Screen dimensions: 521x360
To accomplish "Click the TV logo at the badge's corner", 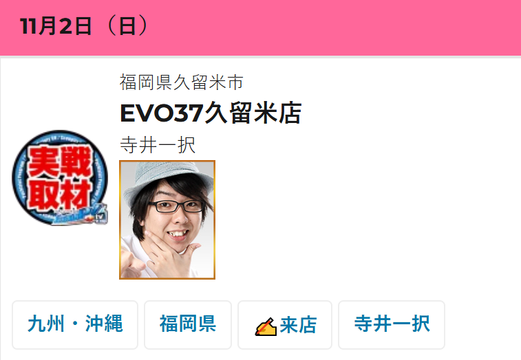I will coord(100,217).
